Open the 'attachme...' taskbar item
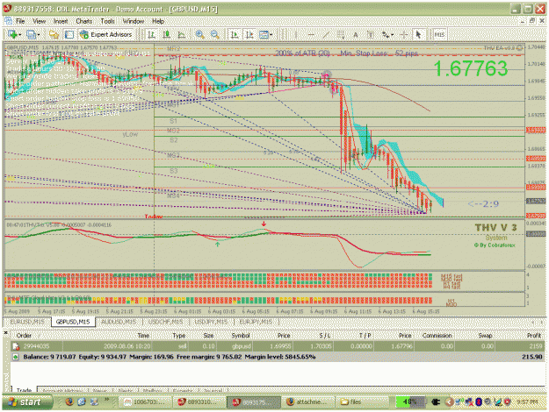Screen dimensions: 549x412 308,402
